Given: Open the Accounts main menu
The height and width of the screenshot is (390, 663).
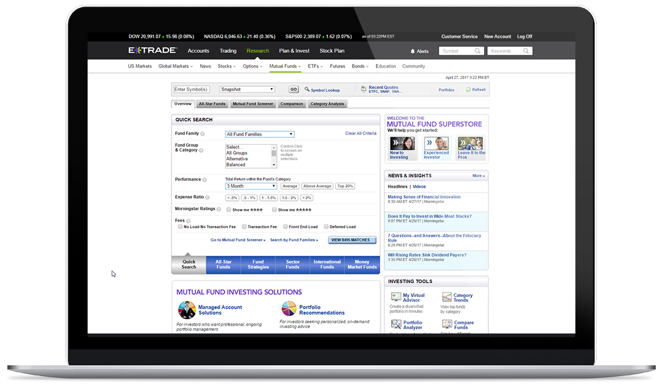Looking at the screenshot, I should [x=198, y=50].
